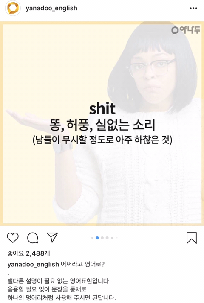This screenshot has width=204, height=303.
Task: Tap the woman's face with glasses in the photo
Action: pos(152,73)
